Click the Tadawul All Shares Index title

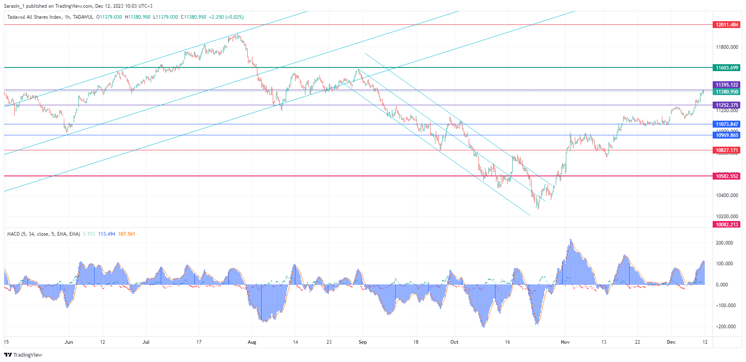(x=35, y=17)
